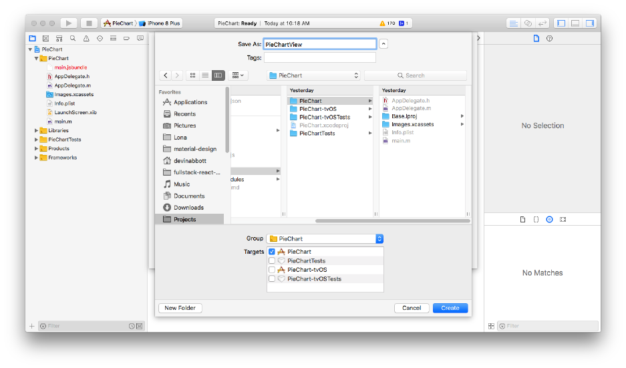Open the PieChart location popup menu
626x368 pixels.
pyautogui.click(x=313, y=75)
